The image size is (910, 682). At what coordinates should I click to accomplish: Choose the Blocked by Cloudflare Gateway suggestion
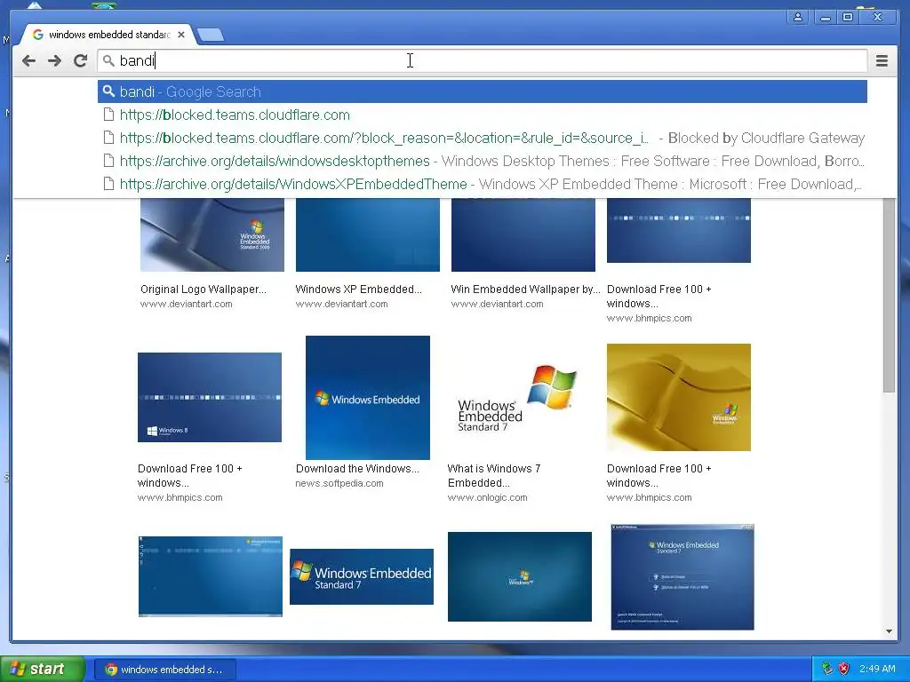tap(483, 138)
